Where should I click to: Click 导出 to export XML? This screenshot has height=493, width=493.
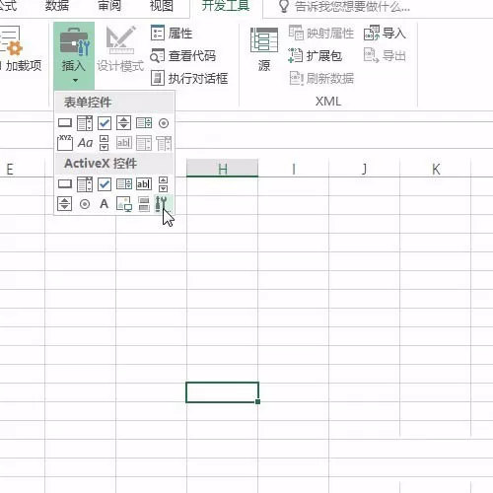(x=385, y=56)
